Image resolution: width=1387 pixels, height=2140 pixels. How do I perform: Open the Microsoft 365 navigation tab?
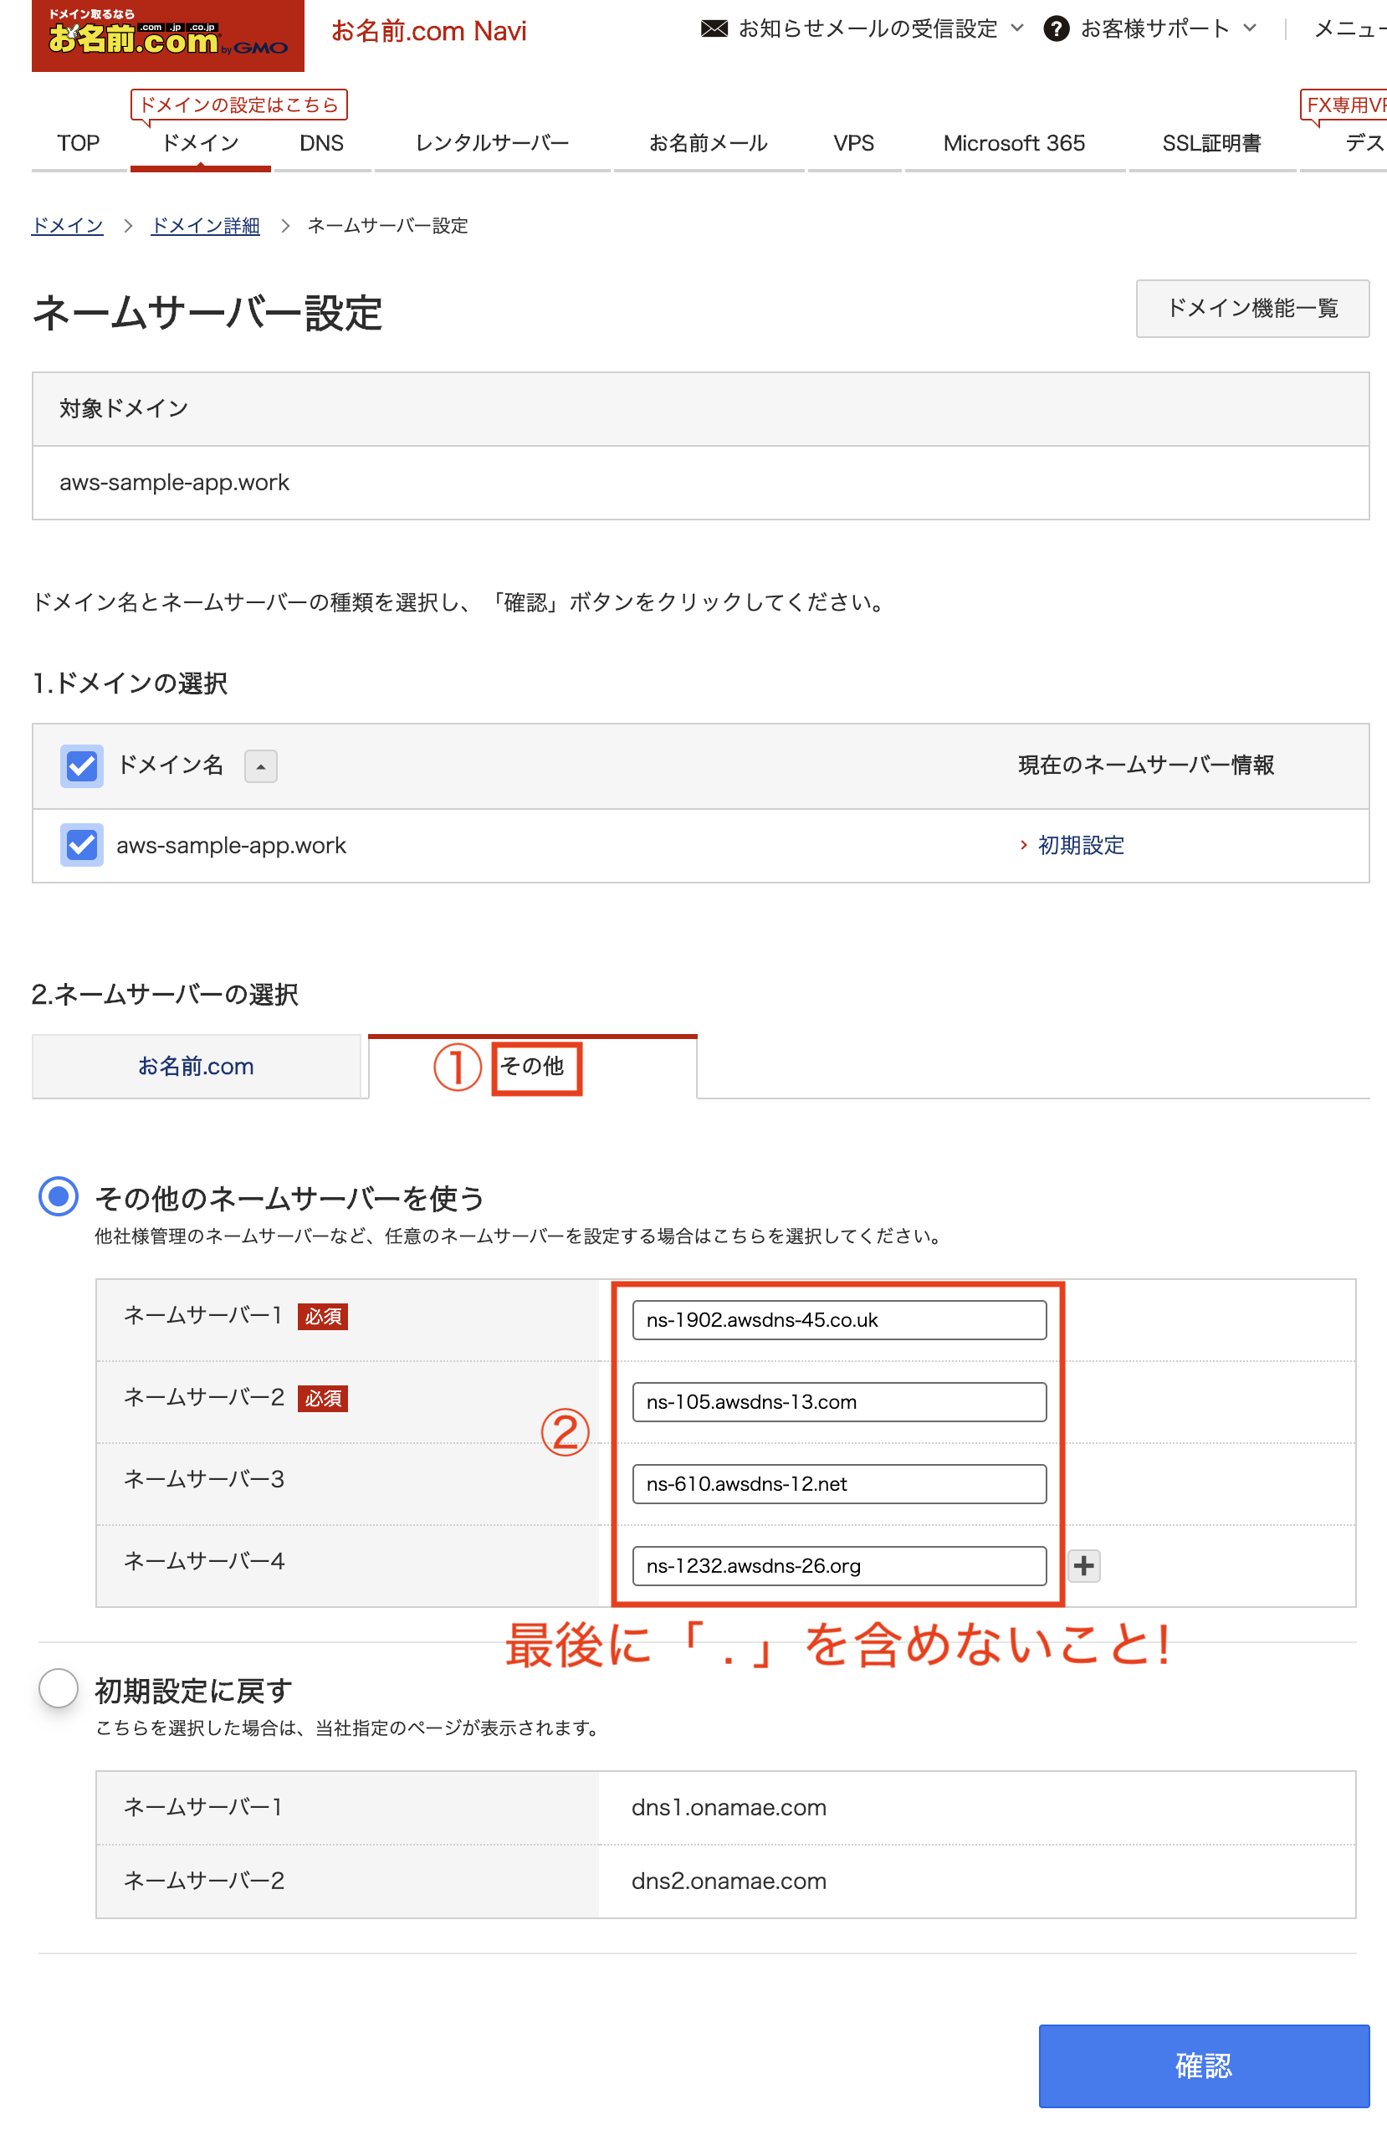[x=1014, y=143]
